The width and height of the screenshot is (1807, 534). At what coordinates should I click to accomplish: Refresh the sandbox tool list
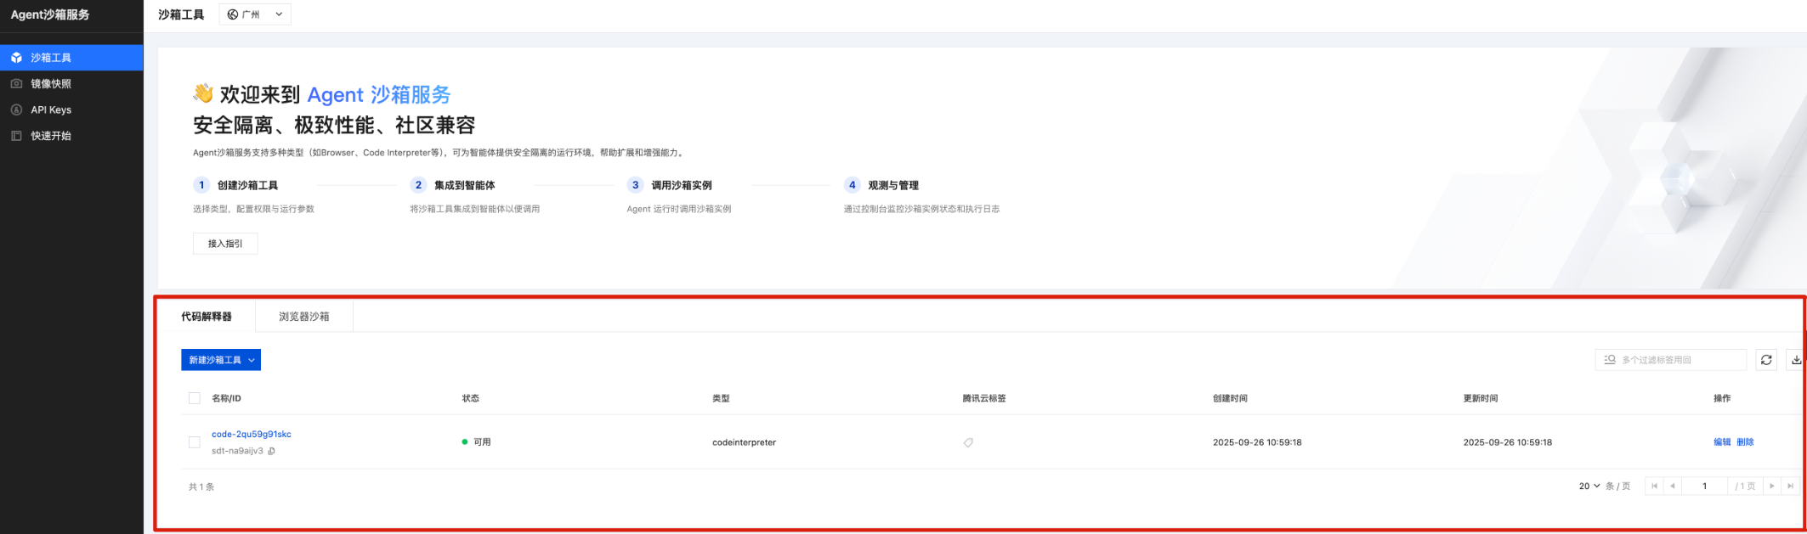click(1766, 360)
